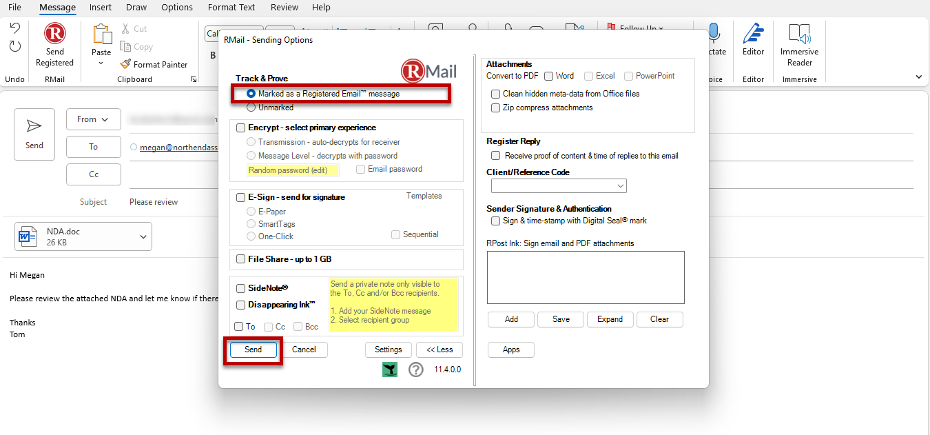This screenshot has height=435, width=930.
Task: Select Marked as a Registered Email option
Action: tap(251, 93)
